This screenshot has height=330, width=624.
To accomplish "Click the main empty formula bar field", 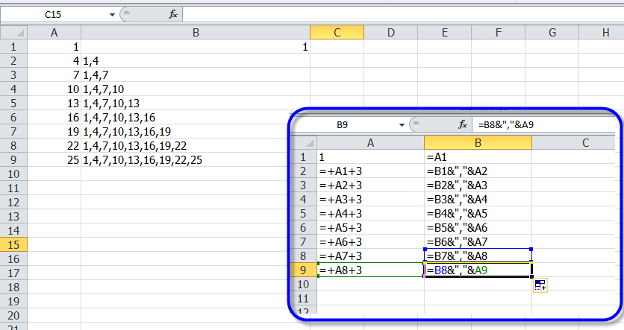I will (x=403, y=15).
